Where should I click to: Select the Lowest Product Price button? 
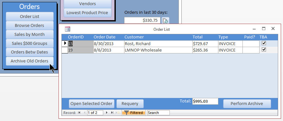tap(87, 13)
